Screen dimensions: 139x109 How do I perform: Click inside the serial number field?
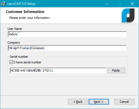(x=58, y=70)
